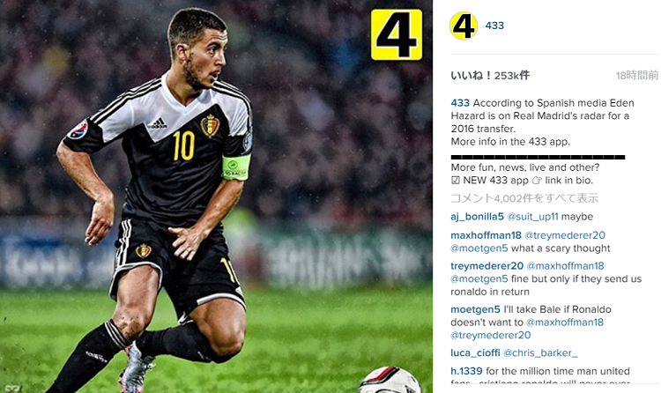
Task: Open the 433 username in caption
Action: pos(460,103)
